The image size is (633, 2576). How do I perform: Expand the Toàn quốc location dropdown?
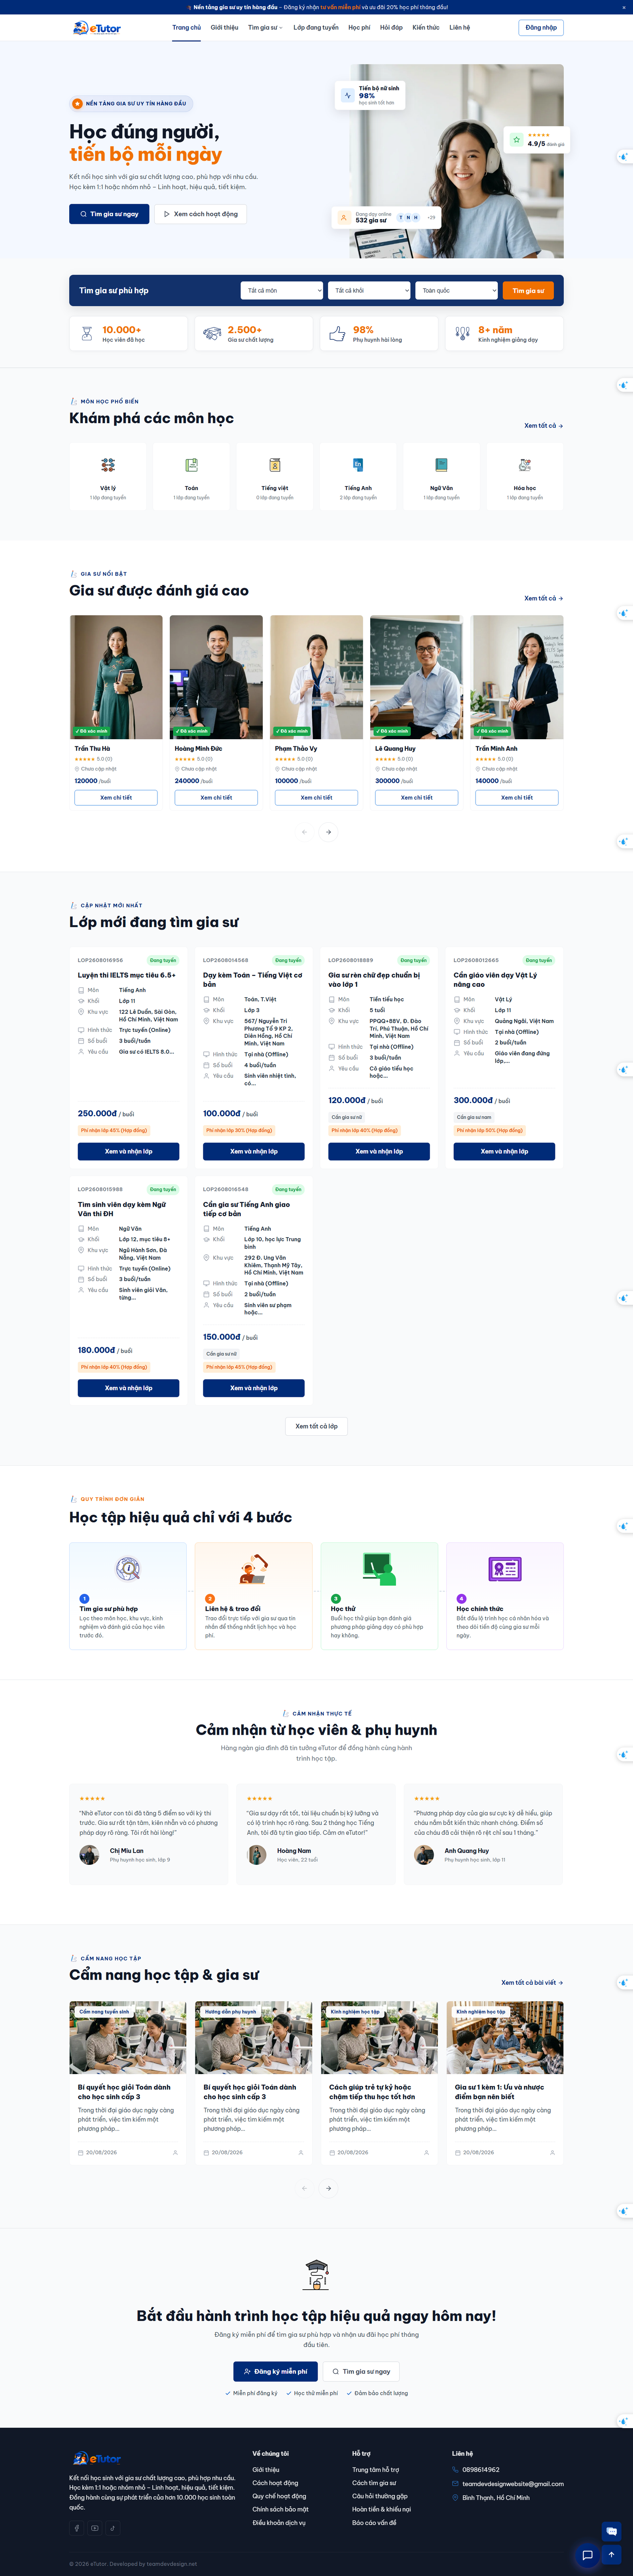click(457, 290)
